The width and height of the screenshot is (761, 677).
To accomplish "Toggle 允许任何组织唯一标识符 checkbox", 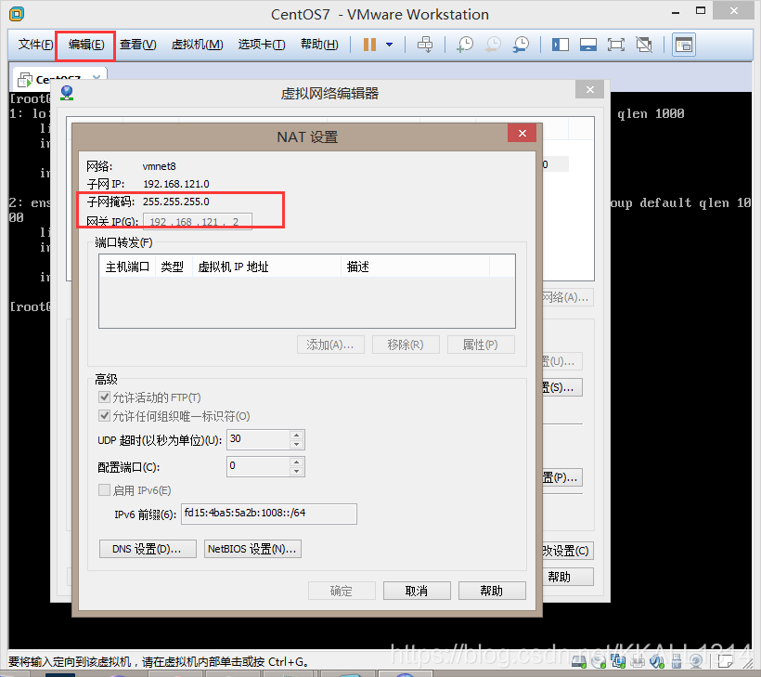I will pyautogui.click(x=104, y=416).
